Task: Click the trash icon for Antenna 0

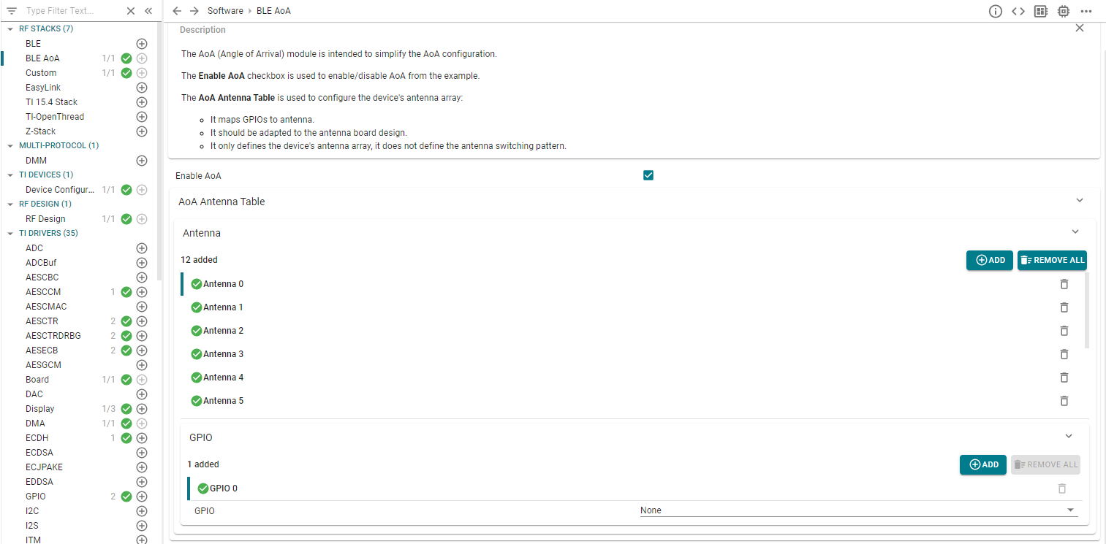Action: (1064, 284)
